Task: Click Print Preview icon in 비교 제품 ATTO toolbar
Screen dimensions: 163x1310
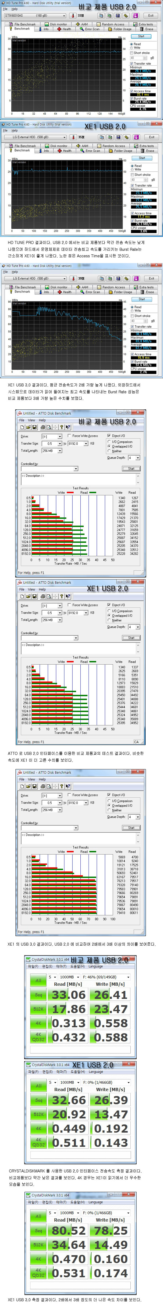Action: (x=49, y=427)
